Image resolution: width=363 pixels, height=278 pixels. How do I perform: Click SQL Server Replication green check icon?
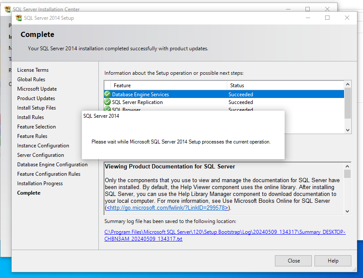pos(107,102)
